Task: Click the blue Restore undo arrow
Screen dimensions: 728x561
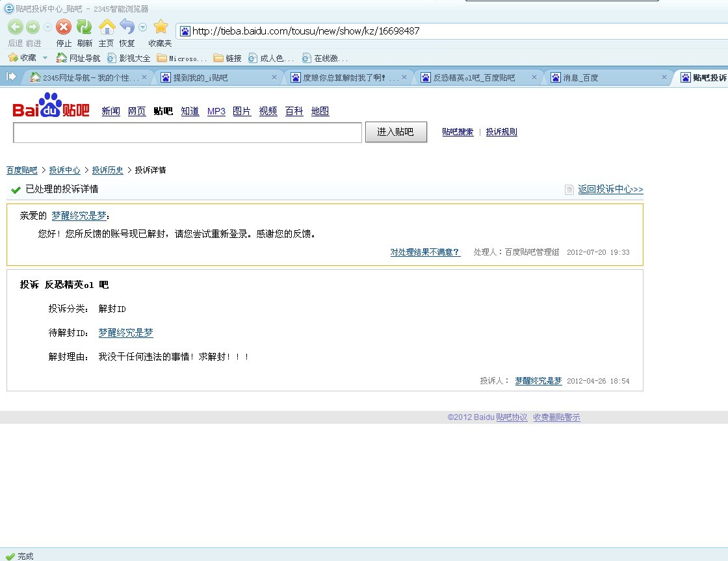Action: click(127, 27)
